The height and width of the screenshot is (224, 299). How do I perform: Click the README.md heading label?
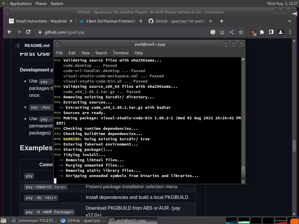click(x=37, y=45)
